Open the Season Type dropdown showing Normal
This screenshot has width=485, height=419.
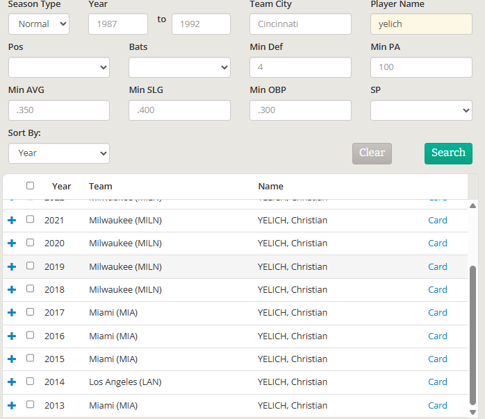pos(39,24)
